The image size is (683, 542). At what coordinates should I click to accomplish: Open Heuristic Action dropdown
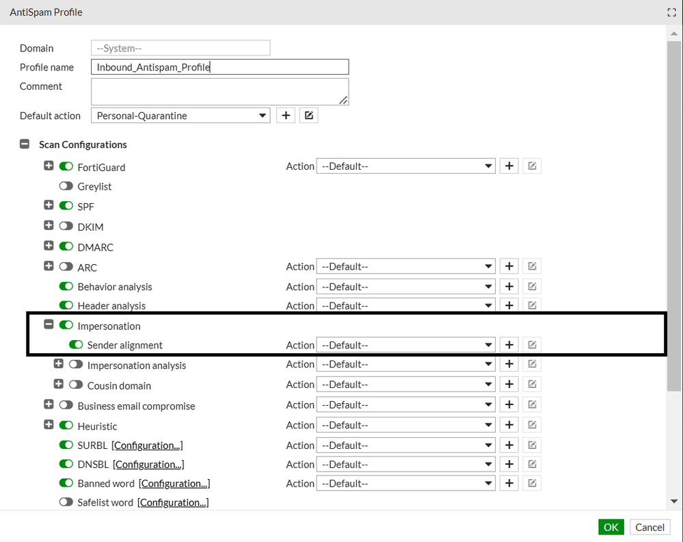[406, 425]
